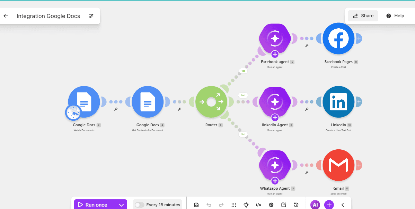Open the purple AI assistant button
415x209 pixels.
(x=315, y=205)
